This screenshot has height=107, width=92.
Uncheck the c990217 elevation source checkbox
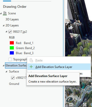13,78
